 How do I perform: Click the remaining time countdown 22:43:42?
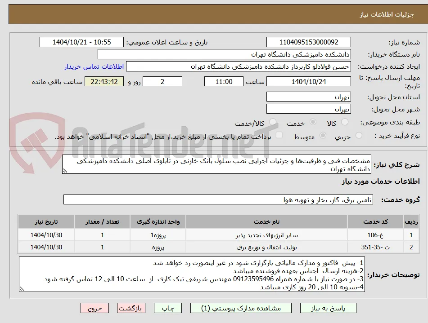(x=104, y=81)
